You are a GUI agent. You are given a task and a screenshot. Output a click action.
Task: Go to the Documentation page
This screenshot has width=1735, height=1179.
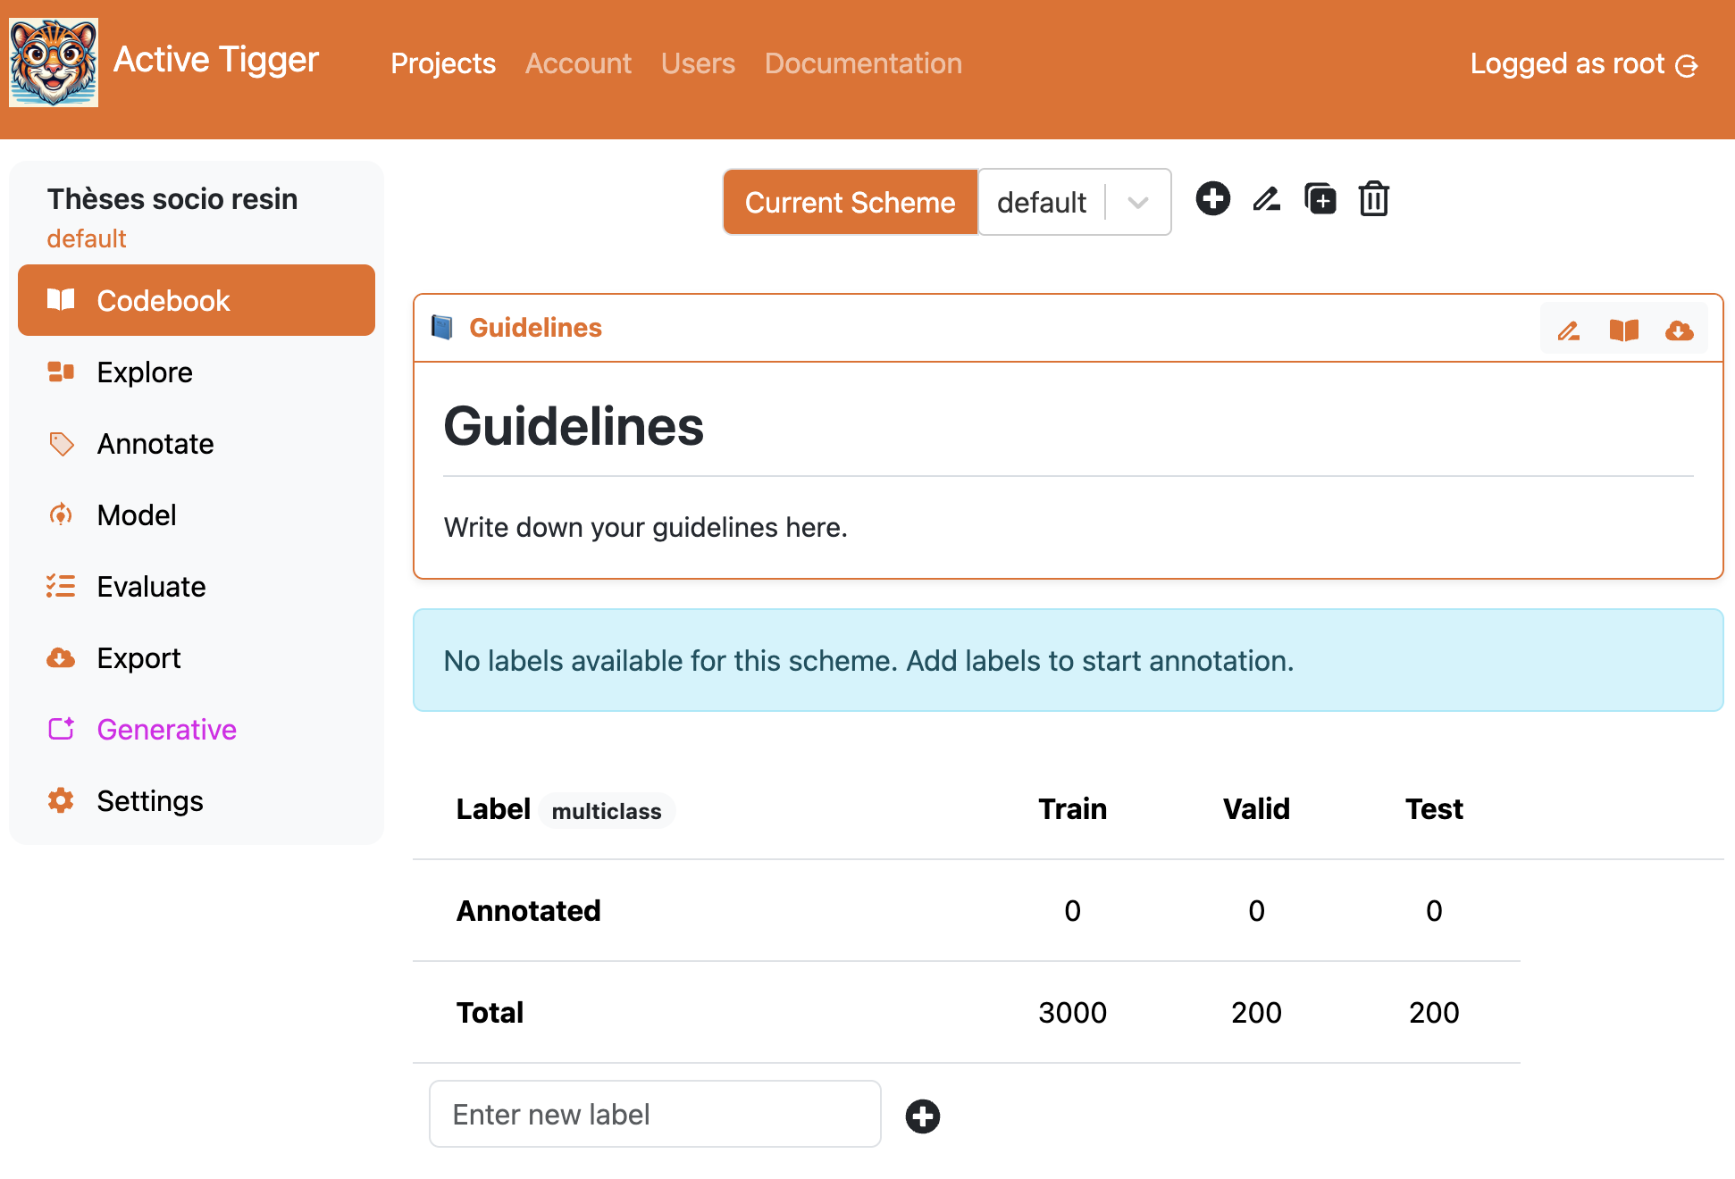coord(863,63)
